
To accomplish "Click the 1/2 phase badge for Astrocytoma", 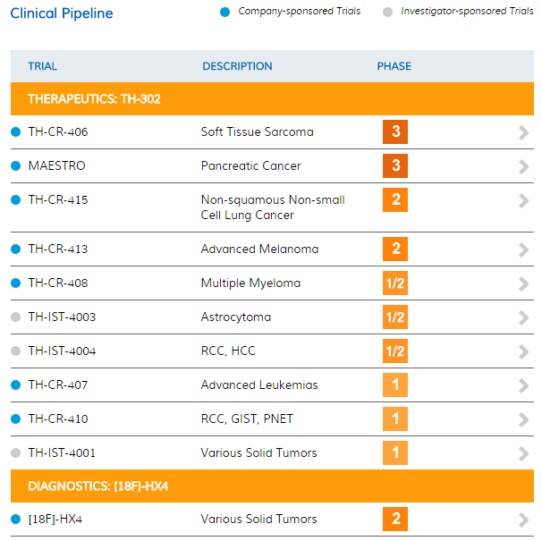I will coord(394,317).
